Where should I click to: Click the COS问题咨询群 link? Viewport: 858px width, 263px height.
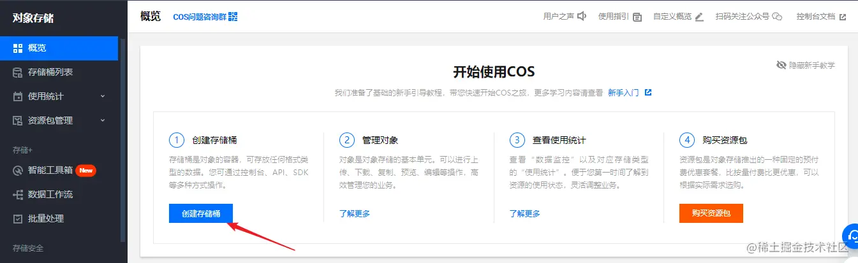pyautogui.click(x=200, y=17)
